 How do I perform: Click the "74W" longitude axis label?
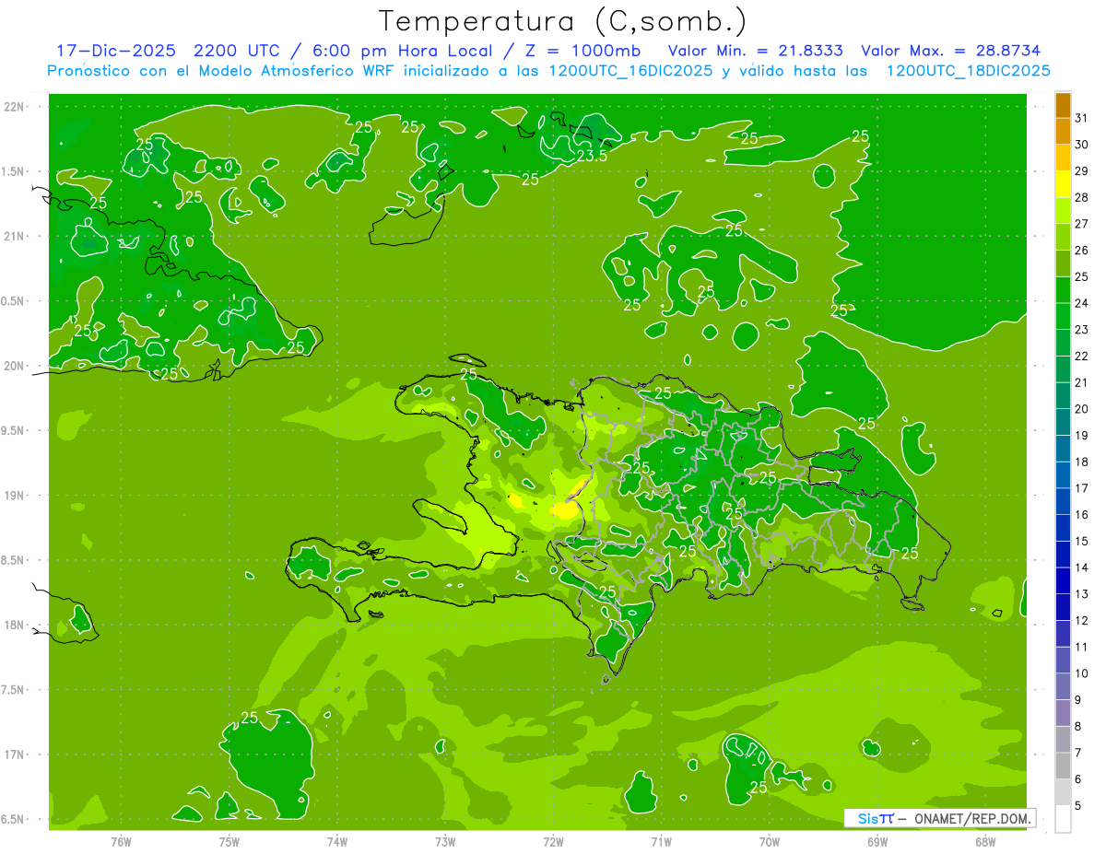coord(337,842)
